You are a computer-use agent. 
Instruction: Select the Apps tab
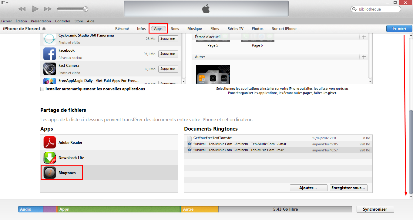point(158,29)
